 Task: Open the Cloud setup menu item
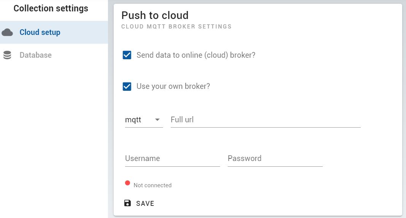pyautogui.click(x=54, y=32)
